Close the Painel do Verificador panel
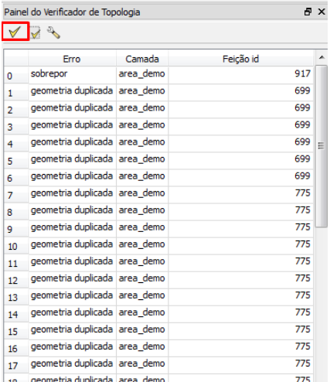330x382 pixels. [321, 12]
